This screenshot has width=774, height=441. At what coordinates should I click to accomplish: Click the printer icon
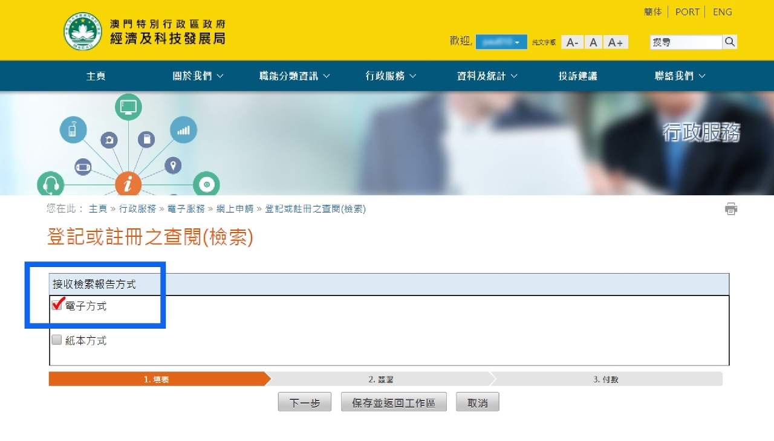point(731,209)
